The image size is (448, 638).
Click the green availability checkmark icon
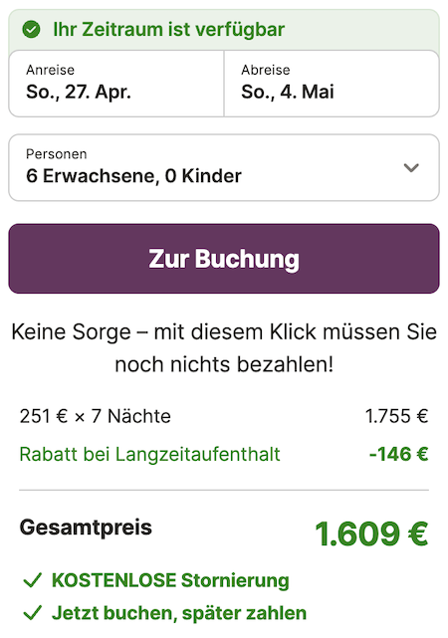pos(31,29)
